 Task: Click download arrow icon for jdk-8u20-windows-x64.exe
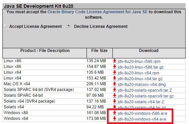tap(114, 119)
